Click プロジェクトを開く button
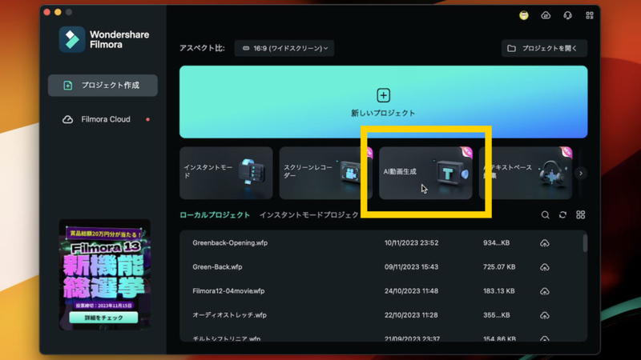Image resolution: width=641 pixels, height=360 pixels. pyautogui.click(x=544, y=48)
